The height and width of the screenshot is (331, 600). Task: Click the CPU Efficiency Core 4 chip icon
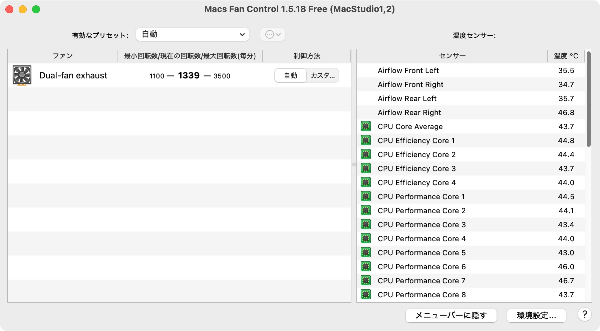coord(366,183)
